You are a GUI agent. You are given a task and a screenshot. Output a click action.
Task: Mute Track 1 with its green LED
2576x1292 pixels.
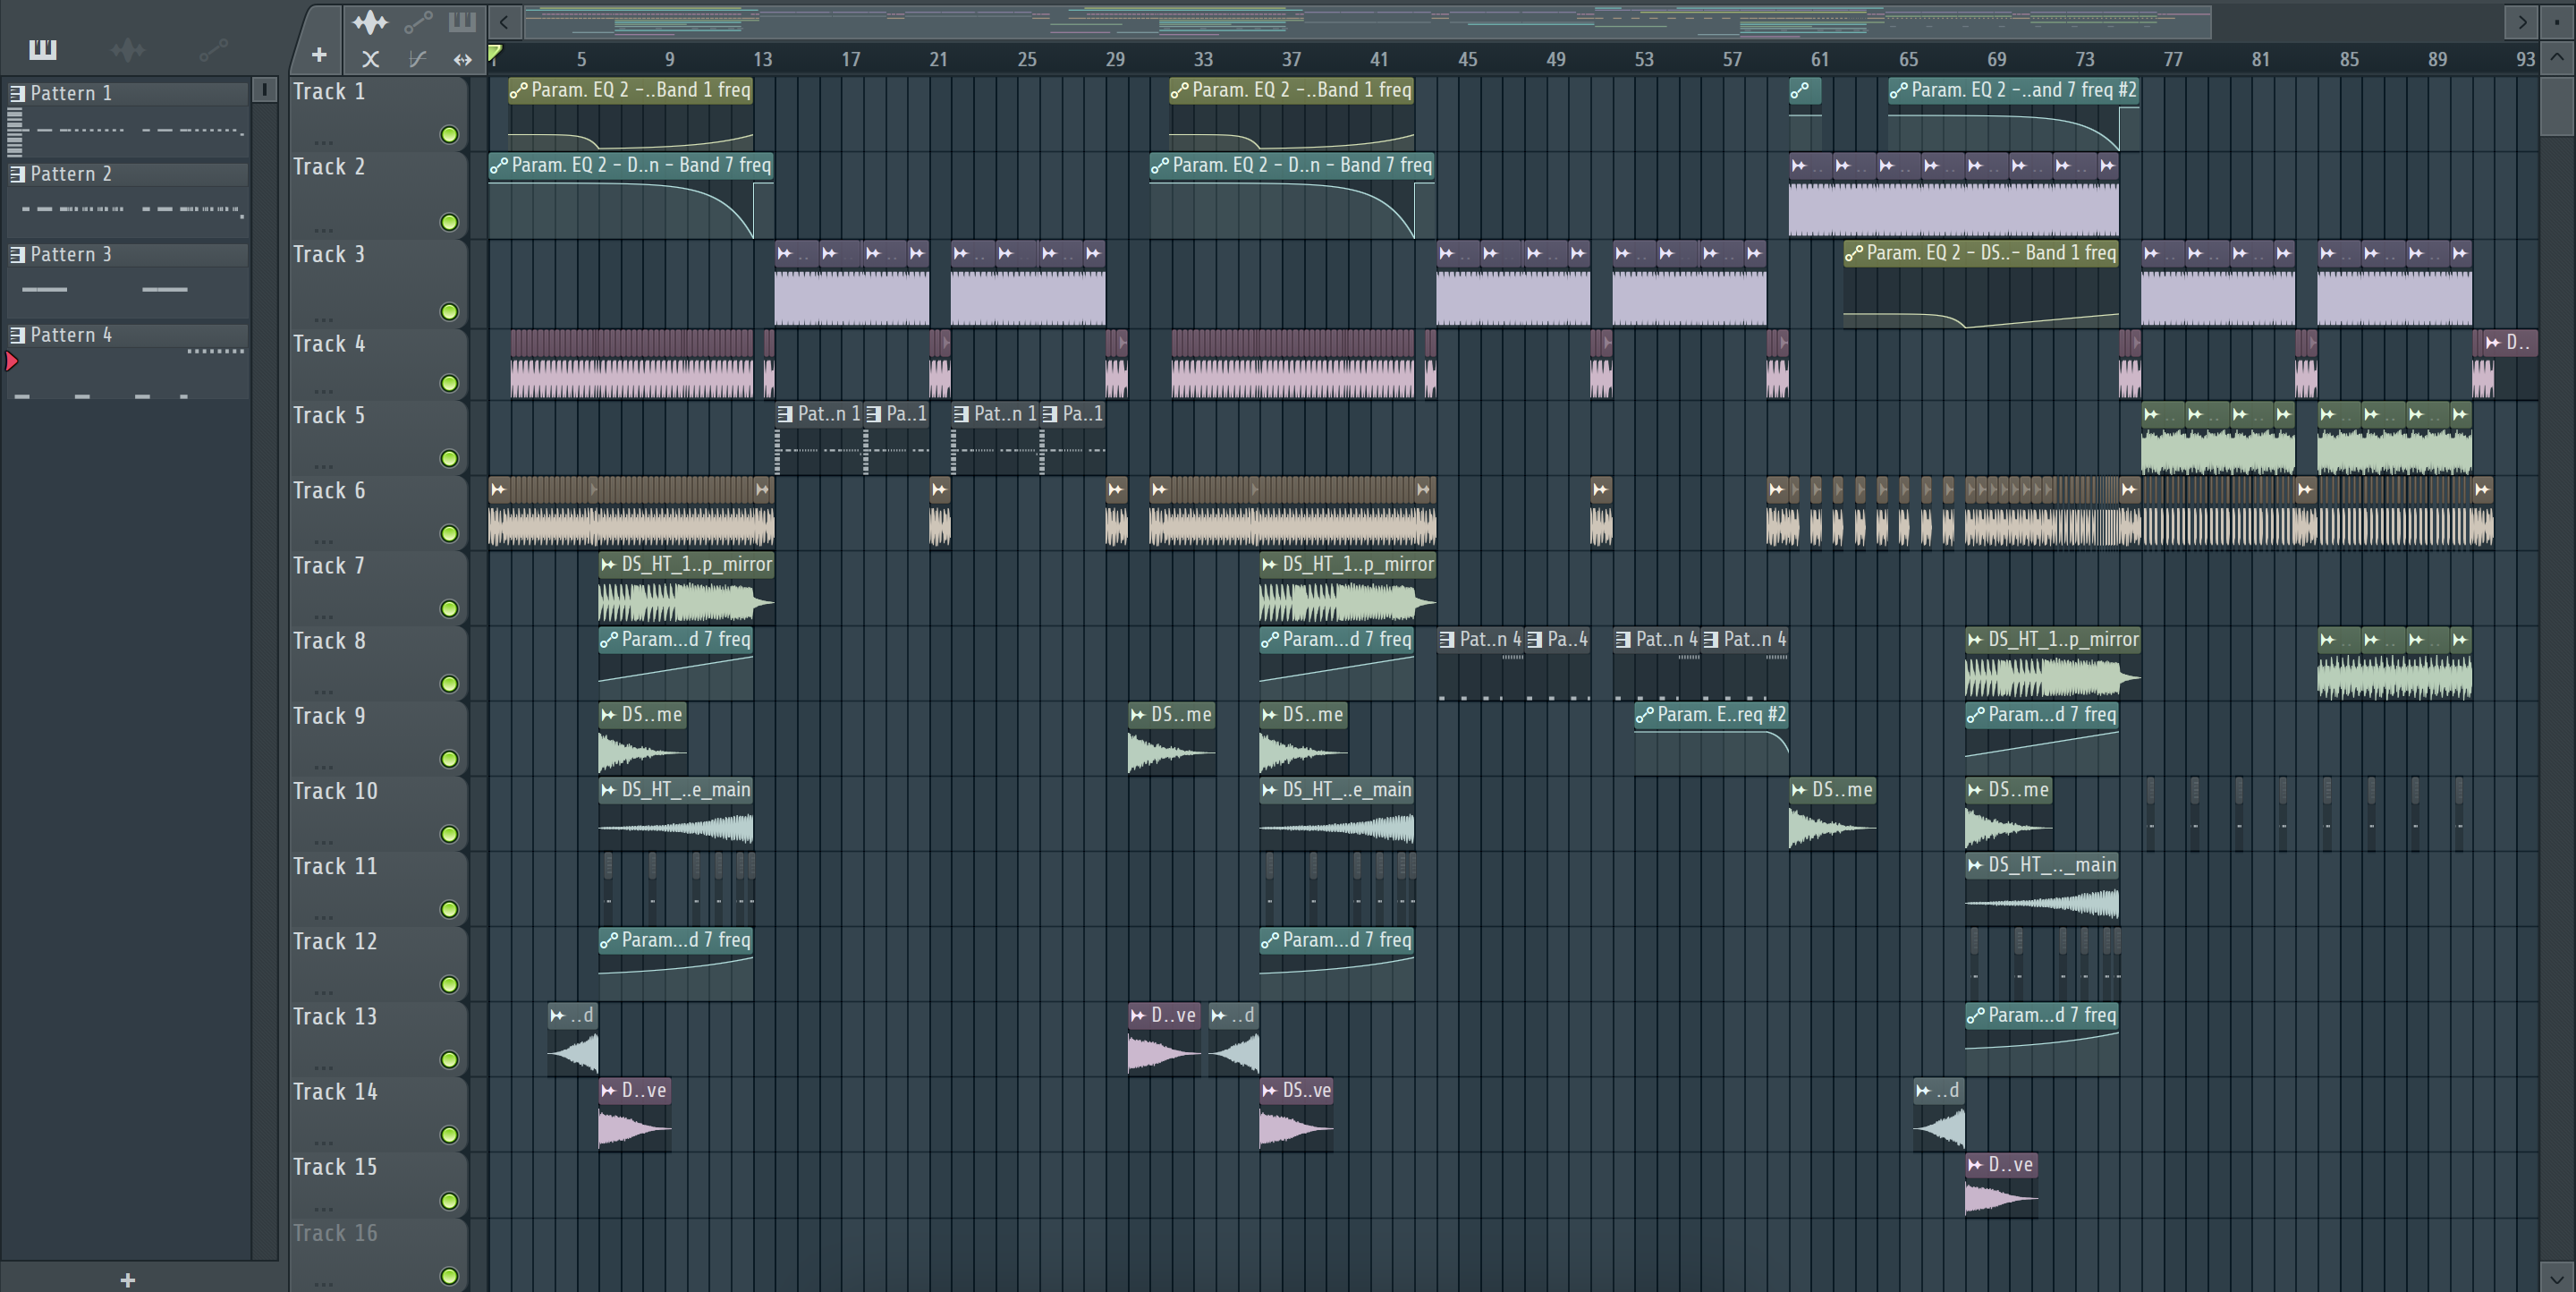[449, 134]
